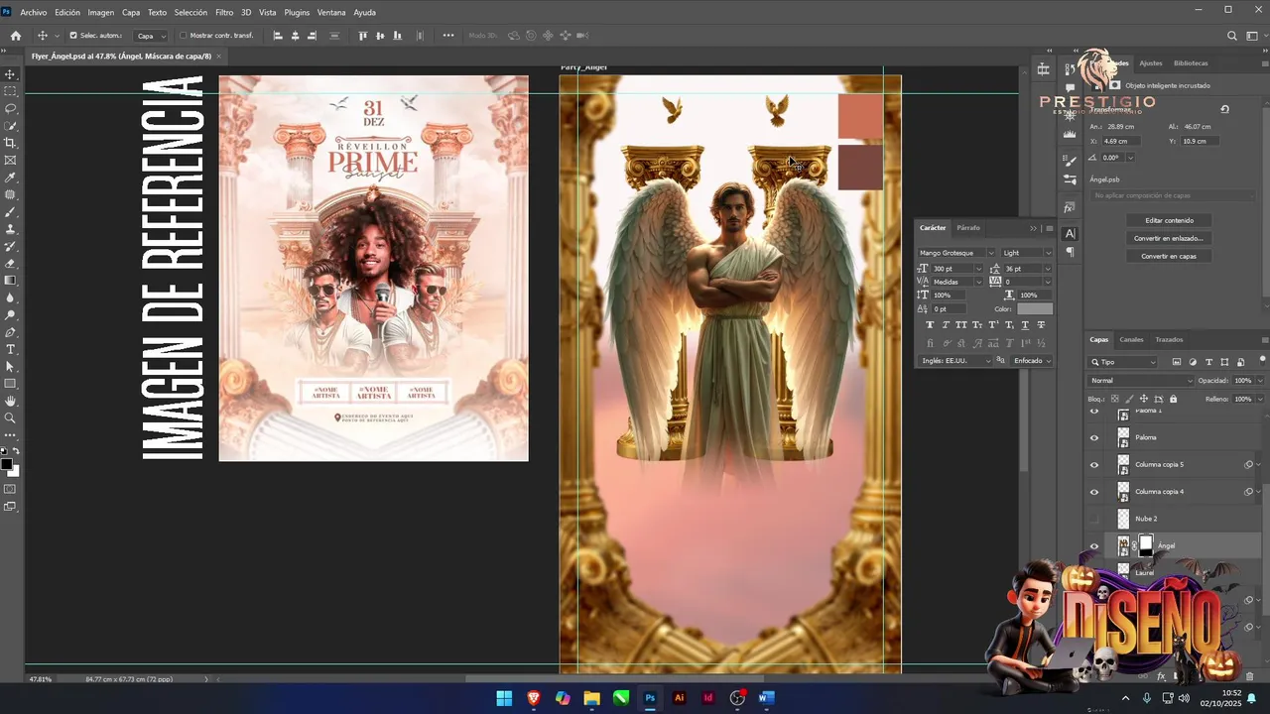Open the Medidas kerning dropdown
Screen dimensions: 1270x714
978,282
